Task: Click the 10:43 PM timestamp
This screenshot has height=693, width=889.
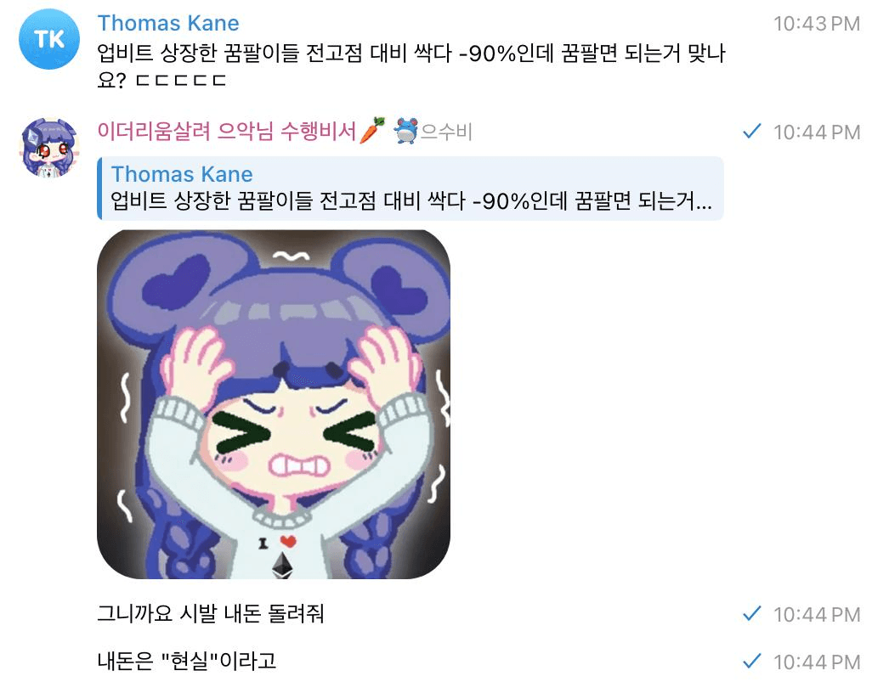Action: [x=817, y=24]
